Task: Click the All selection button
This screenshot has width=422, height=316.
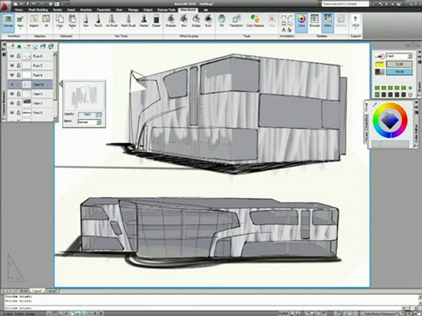Action: [x=46, y=21]
